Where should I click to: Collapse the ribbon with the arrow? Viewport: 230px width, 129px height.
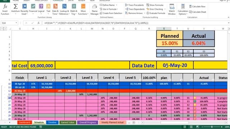[x=229, y=18]
